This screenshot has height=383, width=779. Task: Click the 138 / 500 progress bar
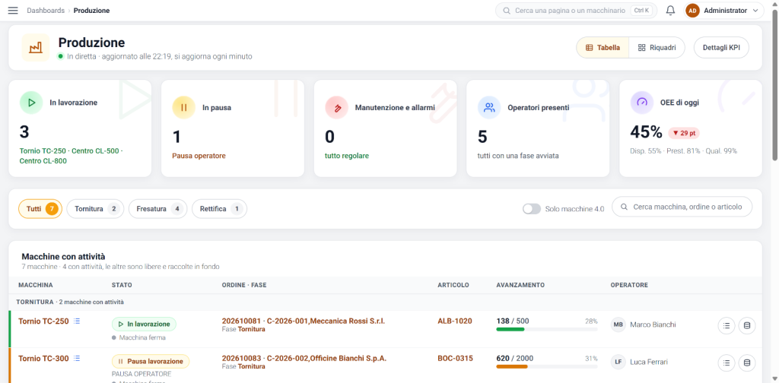pos(547,329)
